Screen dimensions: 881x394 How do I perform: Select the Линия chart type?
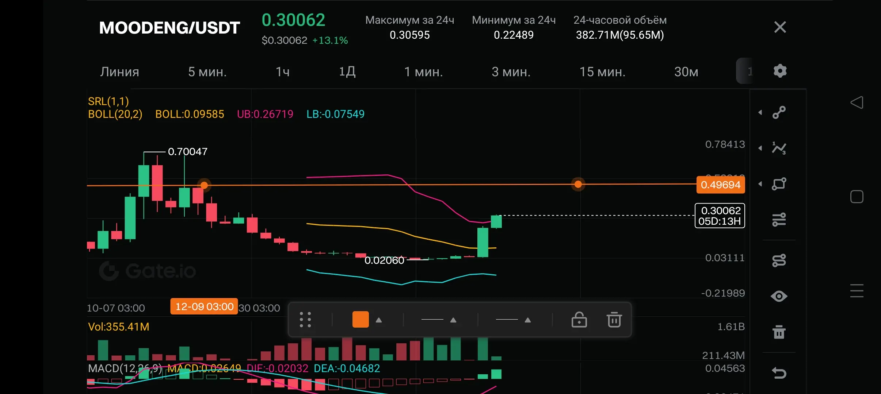coord(119,72)
